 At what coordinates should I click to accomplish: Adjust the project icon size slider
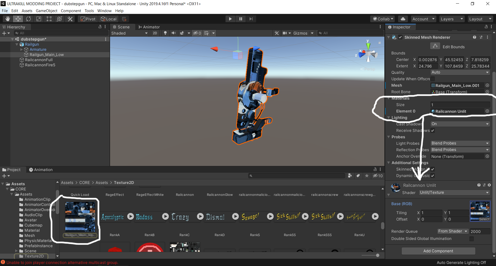point(377,255)
